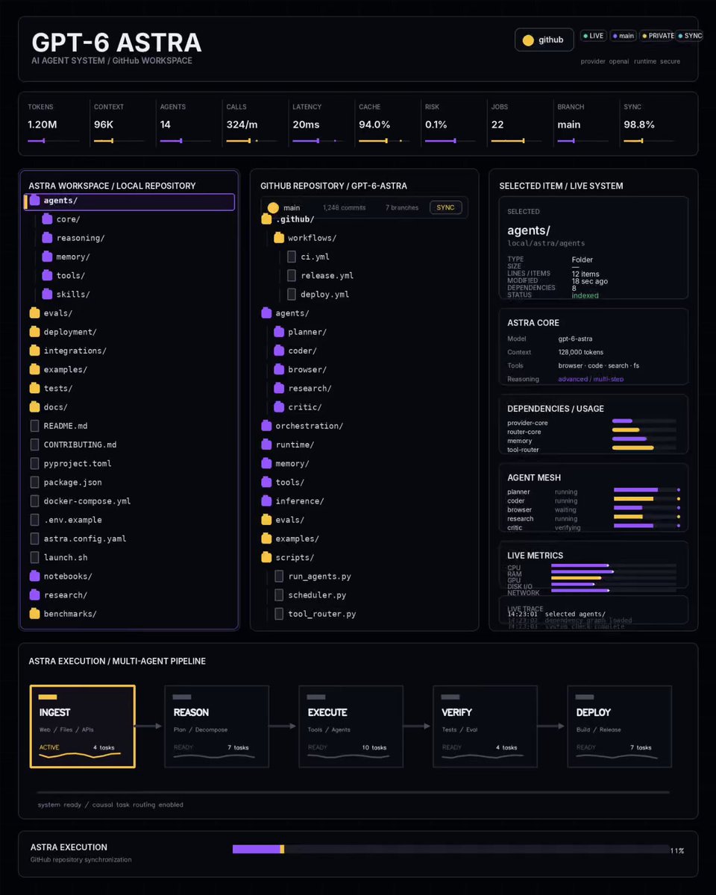Select the REASON pipeline stage card
716x895 pixels.
(217, 726)
